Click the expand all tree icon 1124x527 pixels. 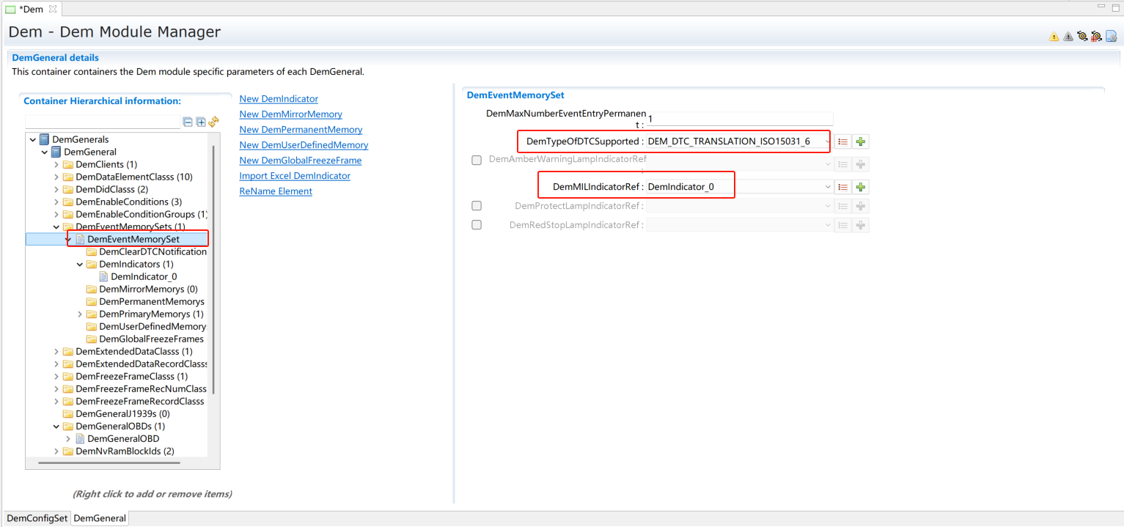(x=201, y=122)
